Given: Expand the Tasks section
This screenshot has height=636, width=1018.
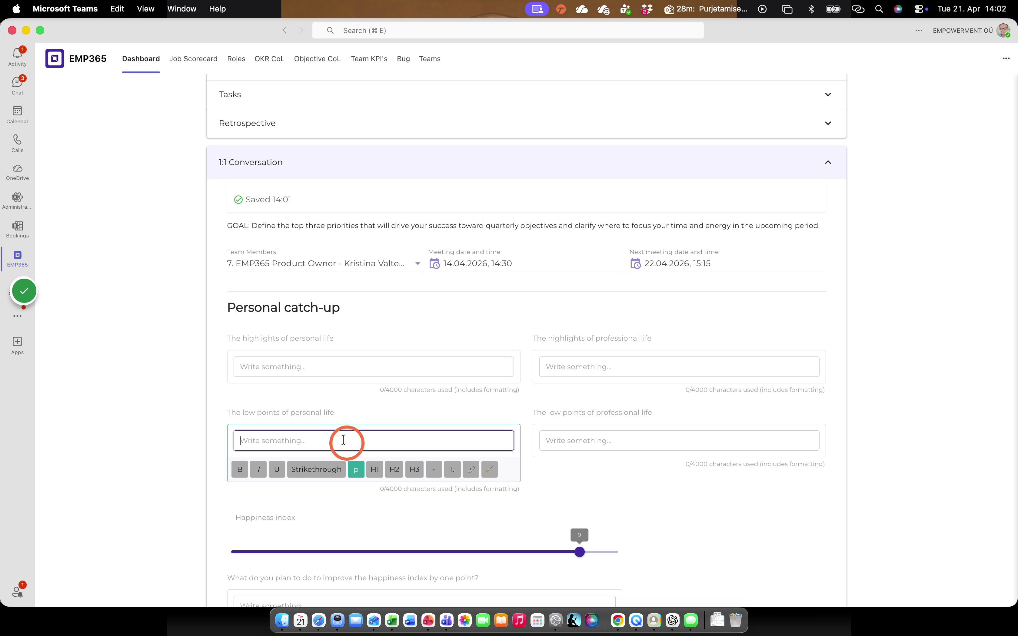Looking at the screenshot, I should coord(526,94).
